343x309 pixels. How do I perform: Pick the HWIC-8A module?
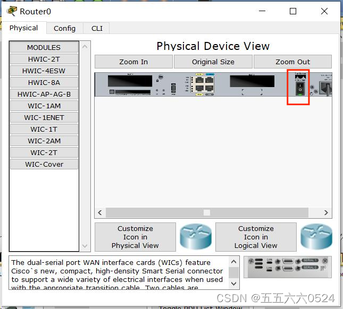44,82
